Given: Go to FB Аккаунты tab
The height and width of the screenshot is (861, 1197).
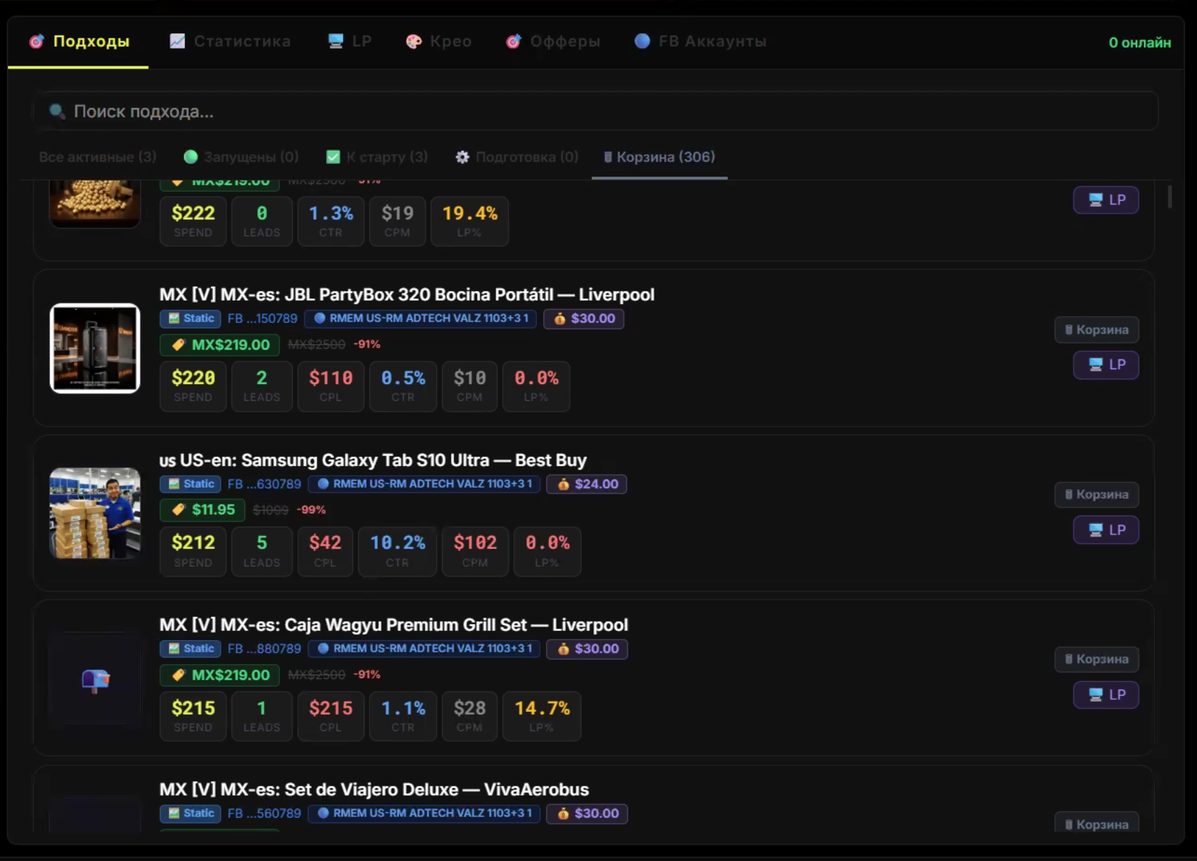Looking at the screenshot, I should [700, 41].
